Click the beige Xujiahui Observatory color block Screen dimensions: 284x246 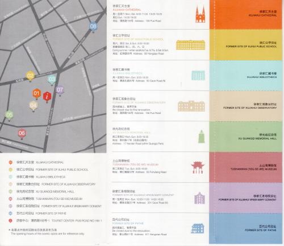245,106
